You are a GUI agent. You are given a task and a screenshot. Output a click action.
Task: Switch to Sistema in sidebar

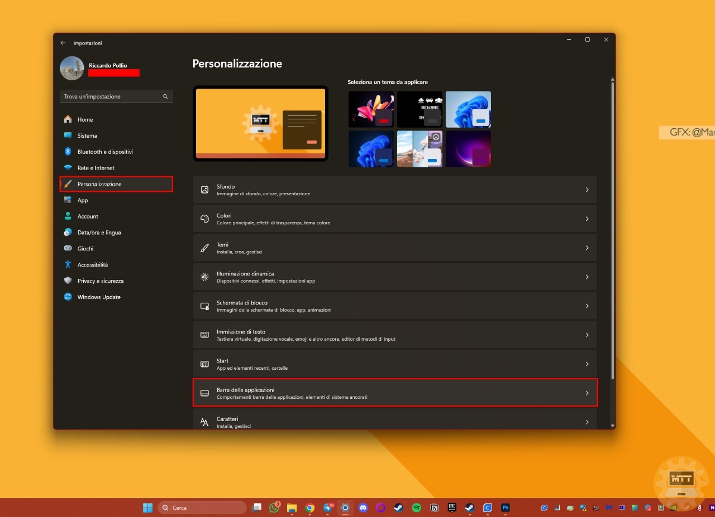87,136
